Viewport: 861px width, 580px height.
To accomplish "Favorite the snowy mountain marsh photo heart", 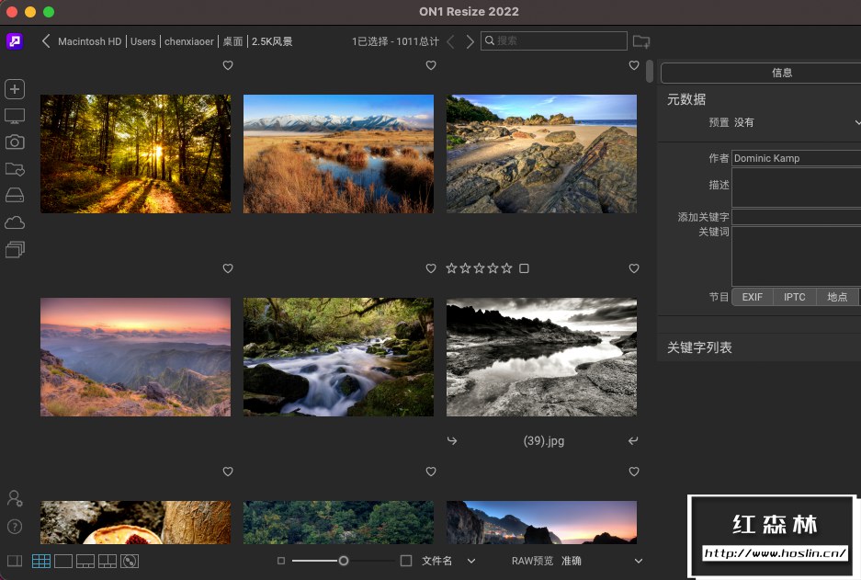I will [x=431, y=65].
